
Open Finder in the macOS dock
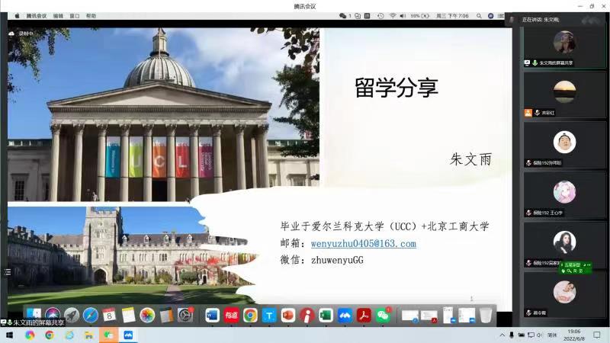pos(34,315)
